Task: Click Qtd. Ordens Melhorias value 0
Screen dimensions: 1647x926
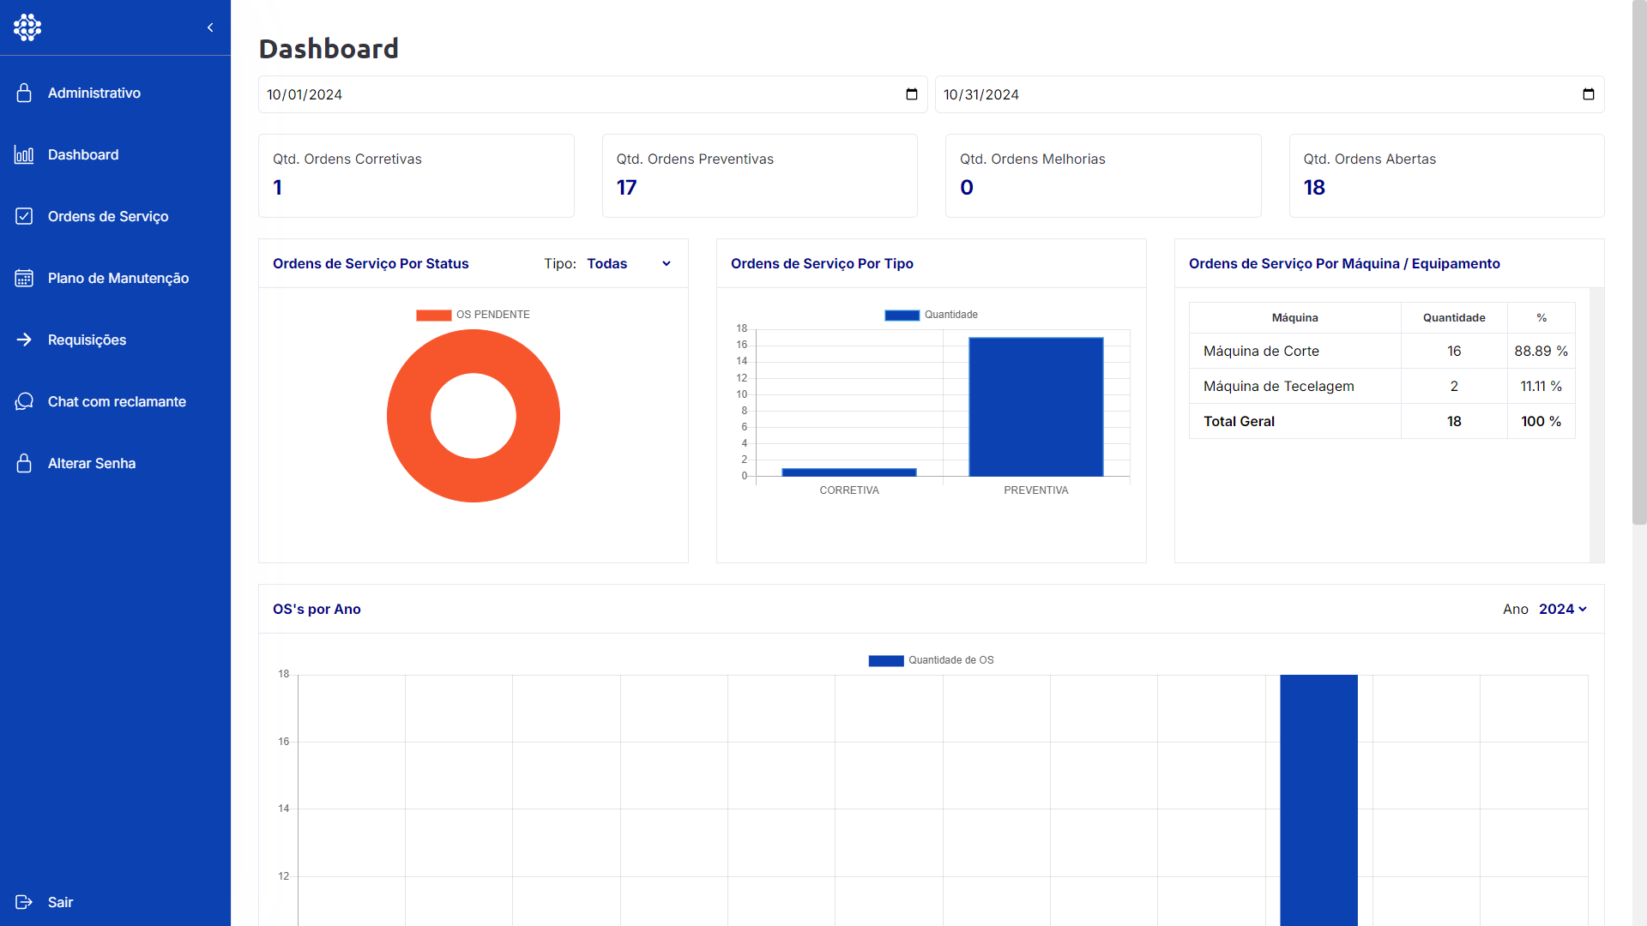Action: 967,188
